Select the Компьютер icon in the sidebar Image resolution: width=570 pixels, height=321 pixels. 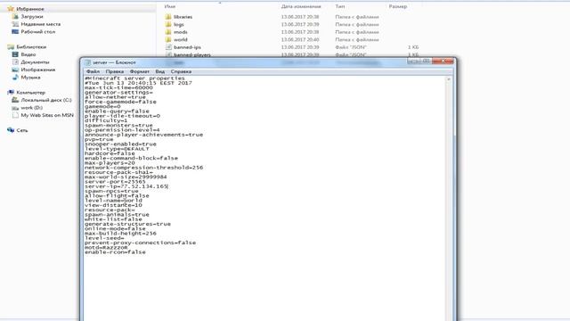(x=11, y=93)
